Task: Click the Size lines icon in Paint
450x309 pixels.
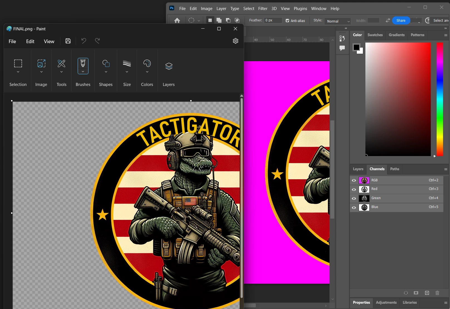Action: [x=127, y=63]
